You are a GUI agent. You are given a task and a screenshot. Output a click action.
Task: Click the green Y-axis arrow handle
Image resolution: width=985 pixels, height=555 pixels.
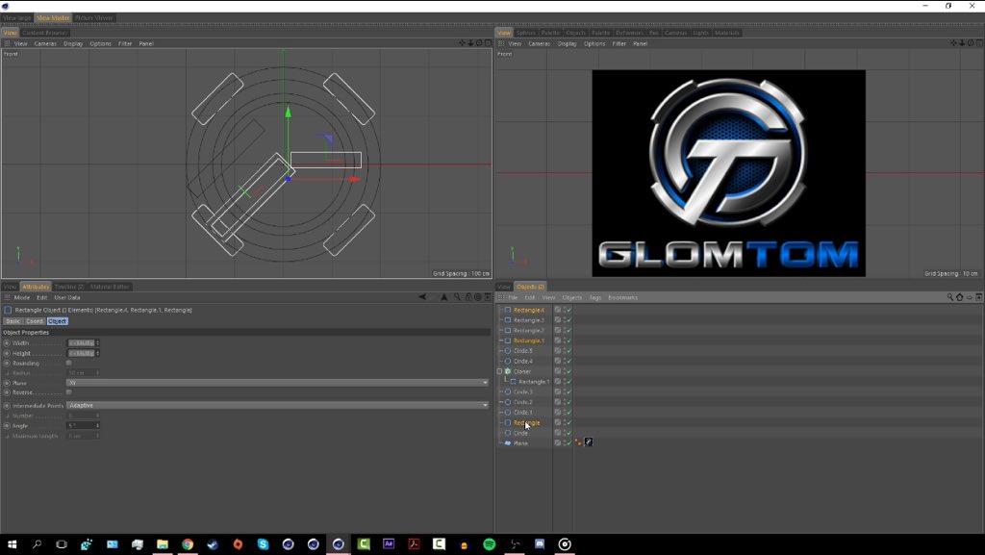pos(289,113)
